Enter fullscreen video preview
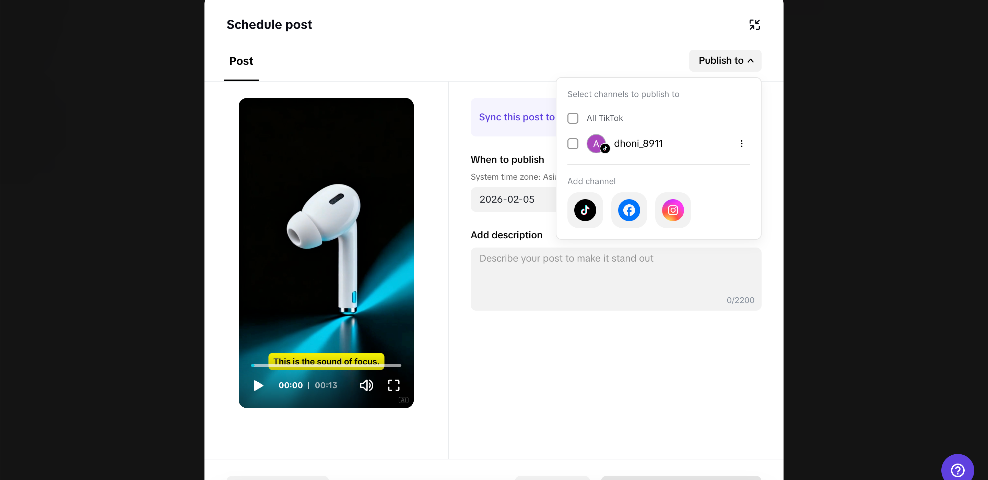The width and height of the screenshot is (988, 480). (x=393, y=385)
